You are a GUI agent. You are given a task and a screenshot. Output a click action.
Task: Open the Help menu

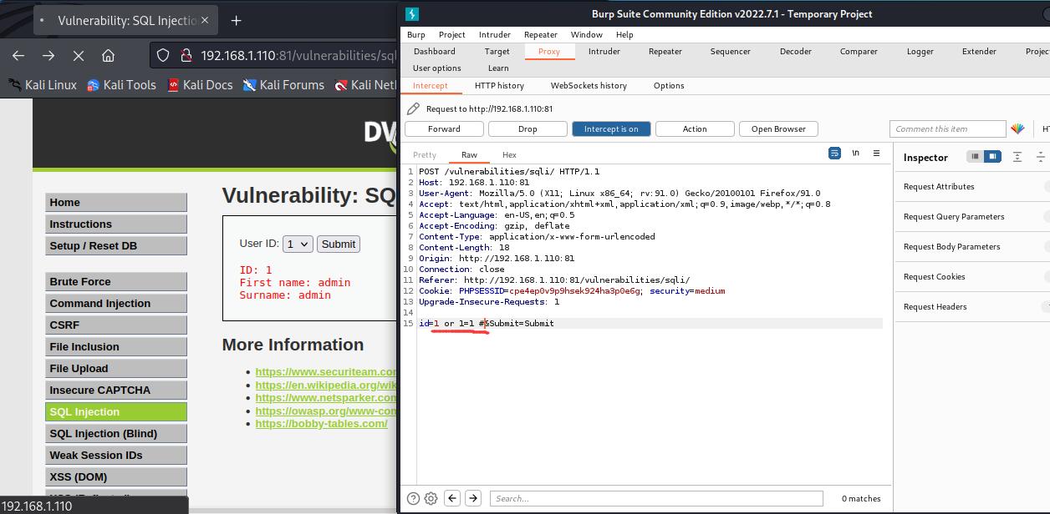pyautogui.click(x=624, y=34)
